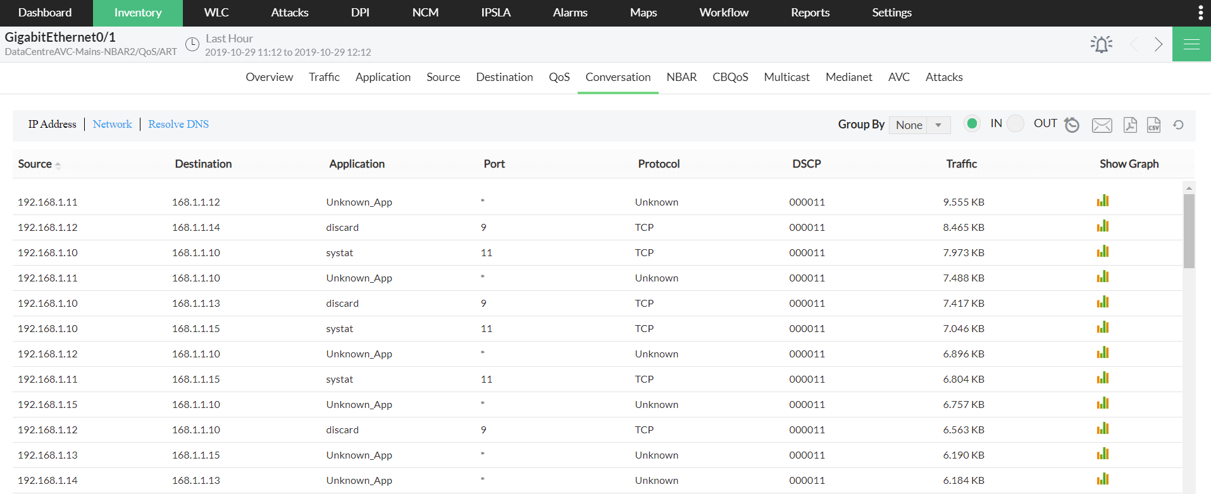Screen dimensions: 1211x494
Task: Export the conversation table as CSV
Action: (x=1153, y=125)
